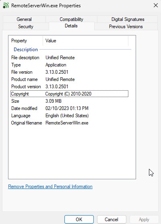
Task: Click the Value column header
Action: tap(85, 41)
